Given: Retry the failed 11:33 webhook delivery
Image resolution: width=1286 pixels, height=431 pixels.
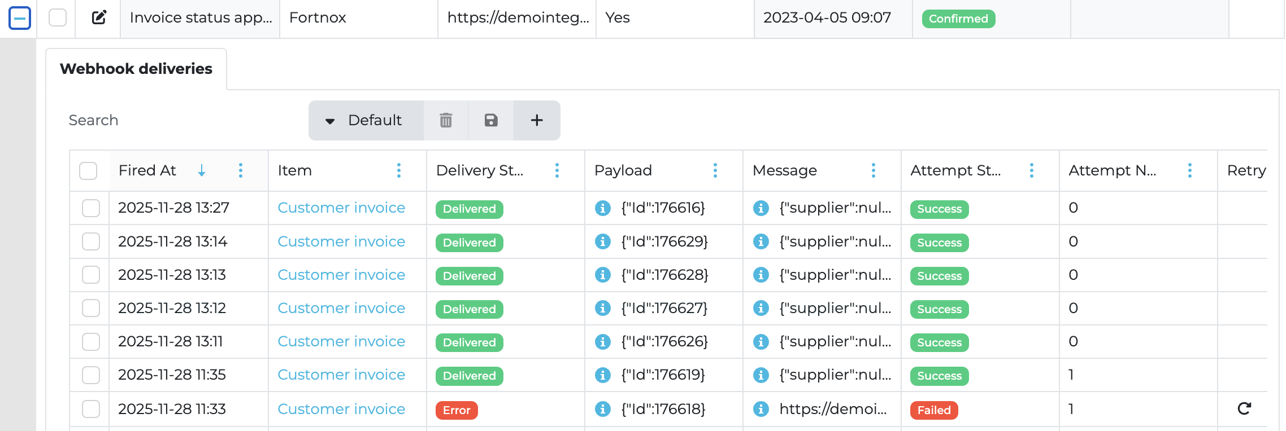Looking at the screenshot, I should 1244,408.
